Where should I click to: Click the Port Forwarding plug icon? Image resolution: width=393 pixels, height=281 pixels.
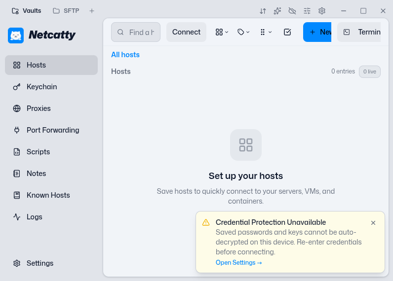pos(17,130)
